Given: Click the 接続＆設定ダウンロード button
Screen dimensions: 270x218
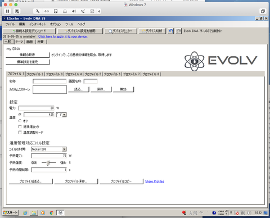Looking at the screenshot, I should (x=29, y=31).
